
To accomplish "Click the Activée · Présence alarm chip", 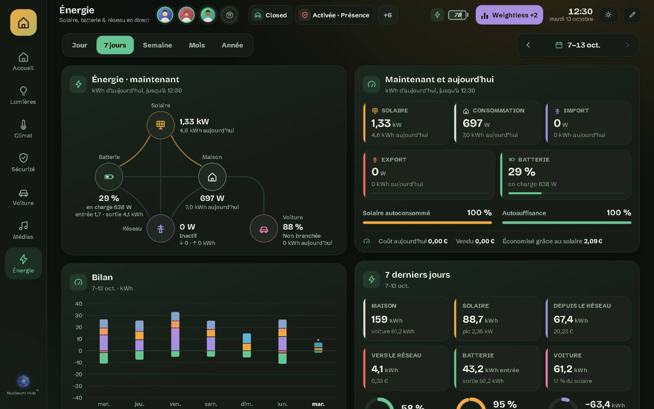I will 335,15.
